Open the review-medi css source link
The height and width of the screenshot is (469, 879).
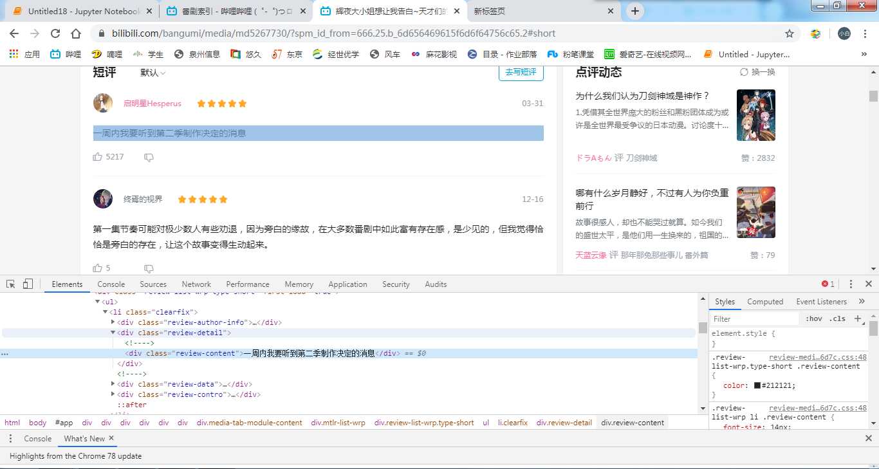pos(818,356)
